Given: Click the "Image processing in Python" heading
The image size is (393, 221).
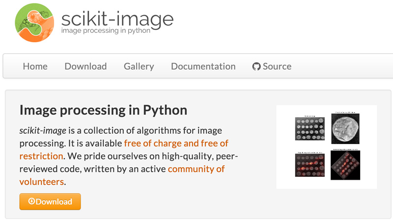Looking at the screenshot, I should (103, 110).
